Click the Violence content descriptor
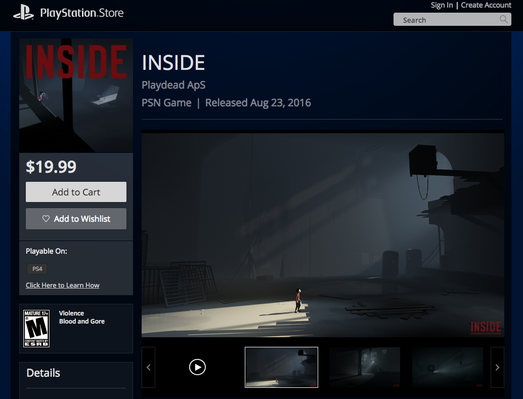Screen dimensions: 523x399 click(x=71, y=313)
